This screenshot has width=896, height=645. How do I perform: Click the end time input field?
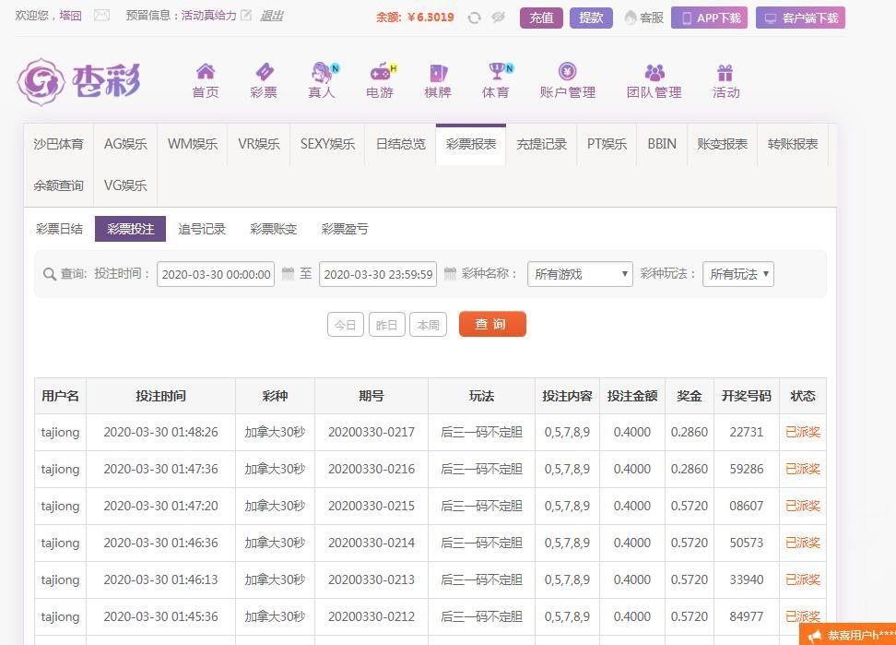coord(378,274)
